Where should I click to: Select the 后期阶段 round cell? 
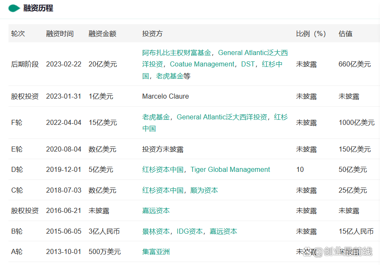tap(25, 64)
